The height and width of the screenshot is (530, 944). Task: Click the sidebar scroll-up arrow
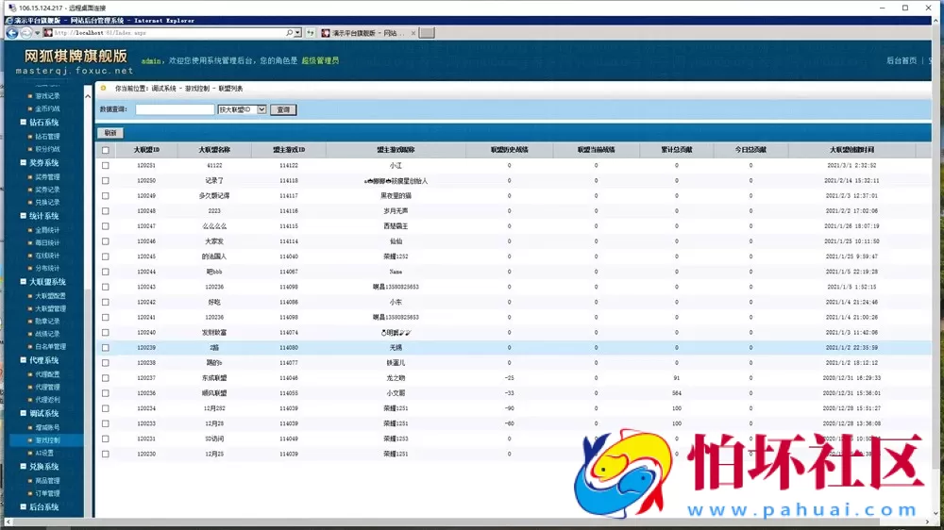tap(88, 96)
